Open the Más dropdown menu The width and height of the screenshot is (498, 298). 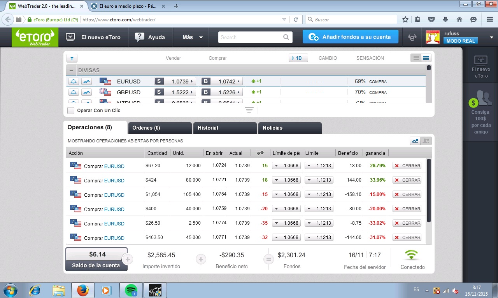[193, 37]
